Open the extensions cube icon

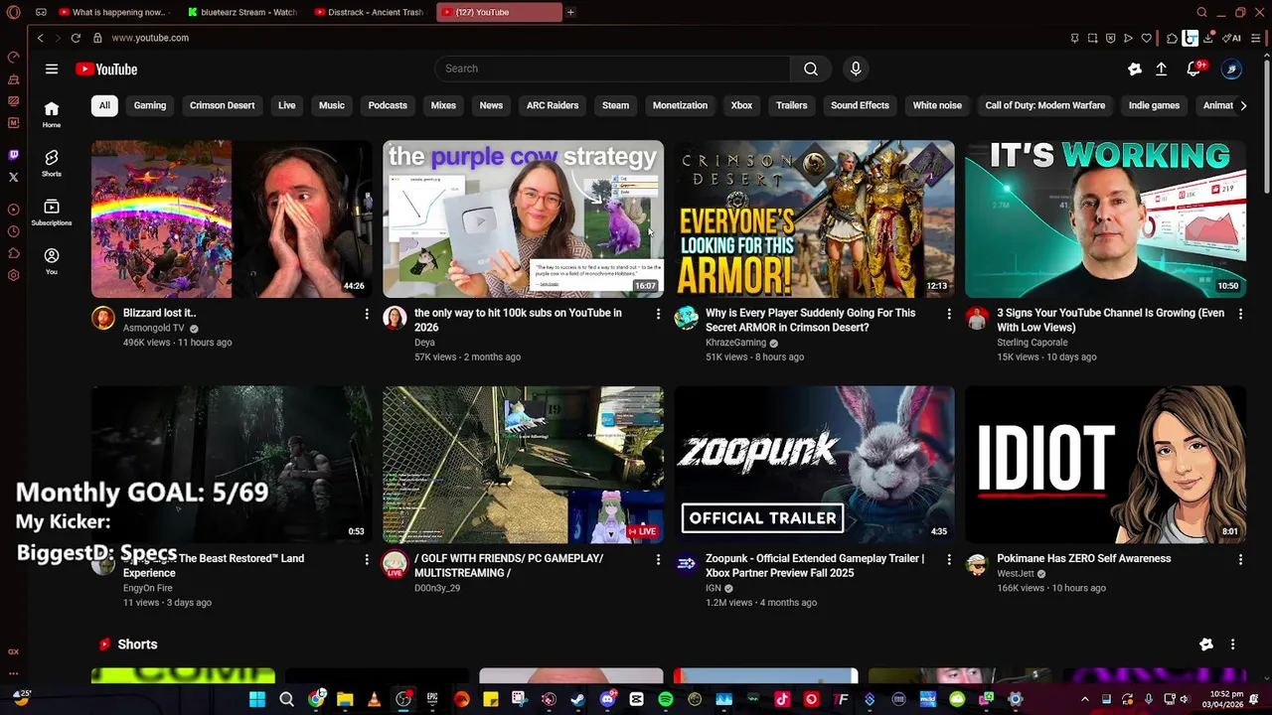(x=1172, y=38)
